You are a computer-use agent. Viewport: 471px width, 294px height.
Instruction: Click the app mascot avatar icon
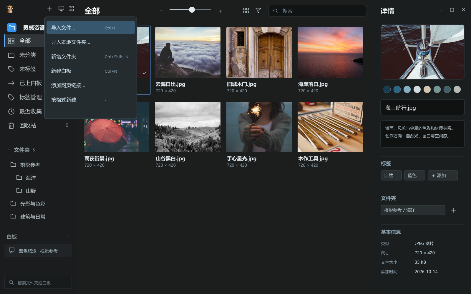[x=10, y=9]
